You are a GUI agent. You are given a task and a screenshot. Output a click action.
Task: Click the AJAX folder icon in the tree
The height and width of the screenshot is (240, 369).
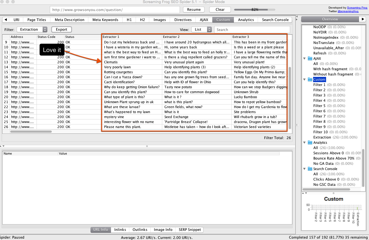[x=310, y=59]
